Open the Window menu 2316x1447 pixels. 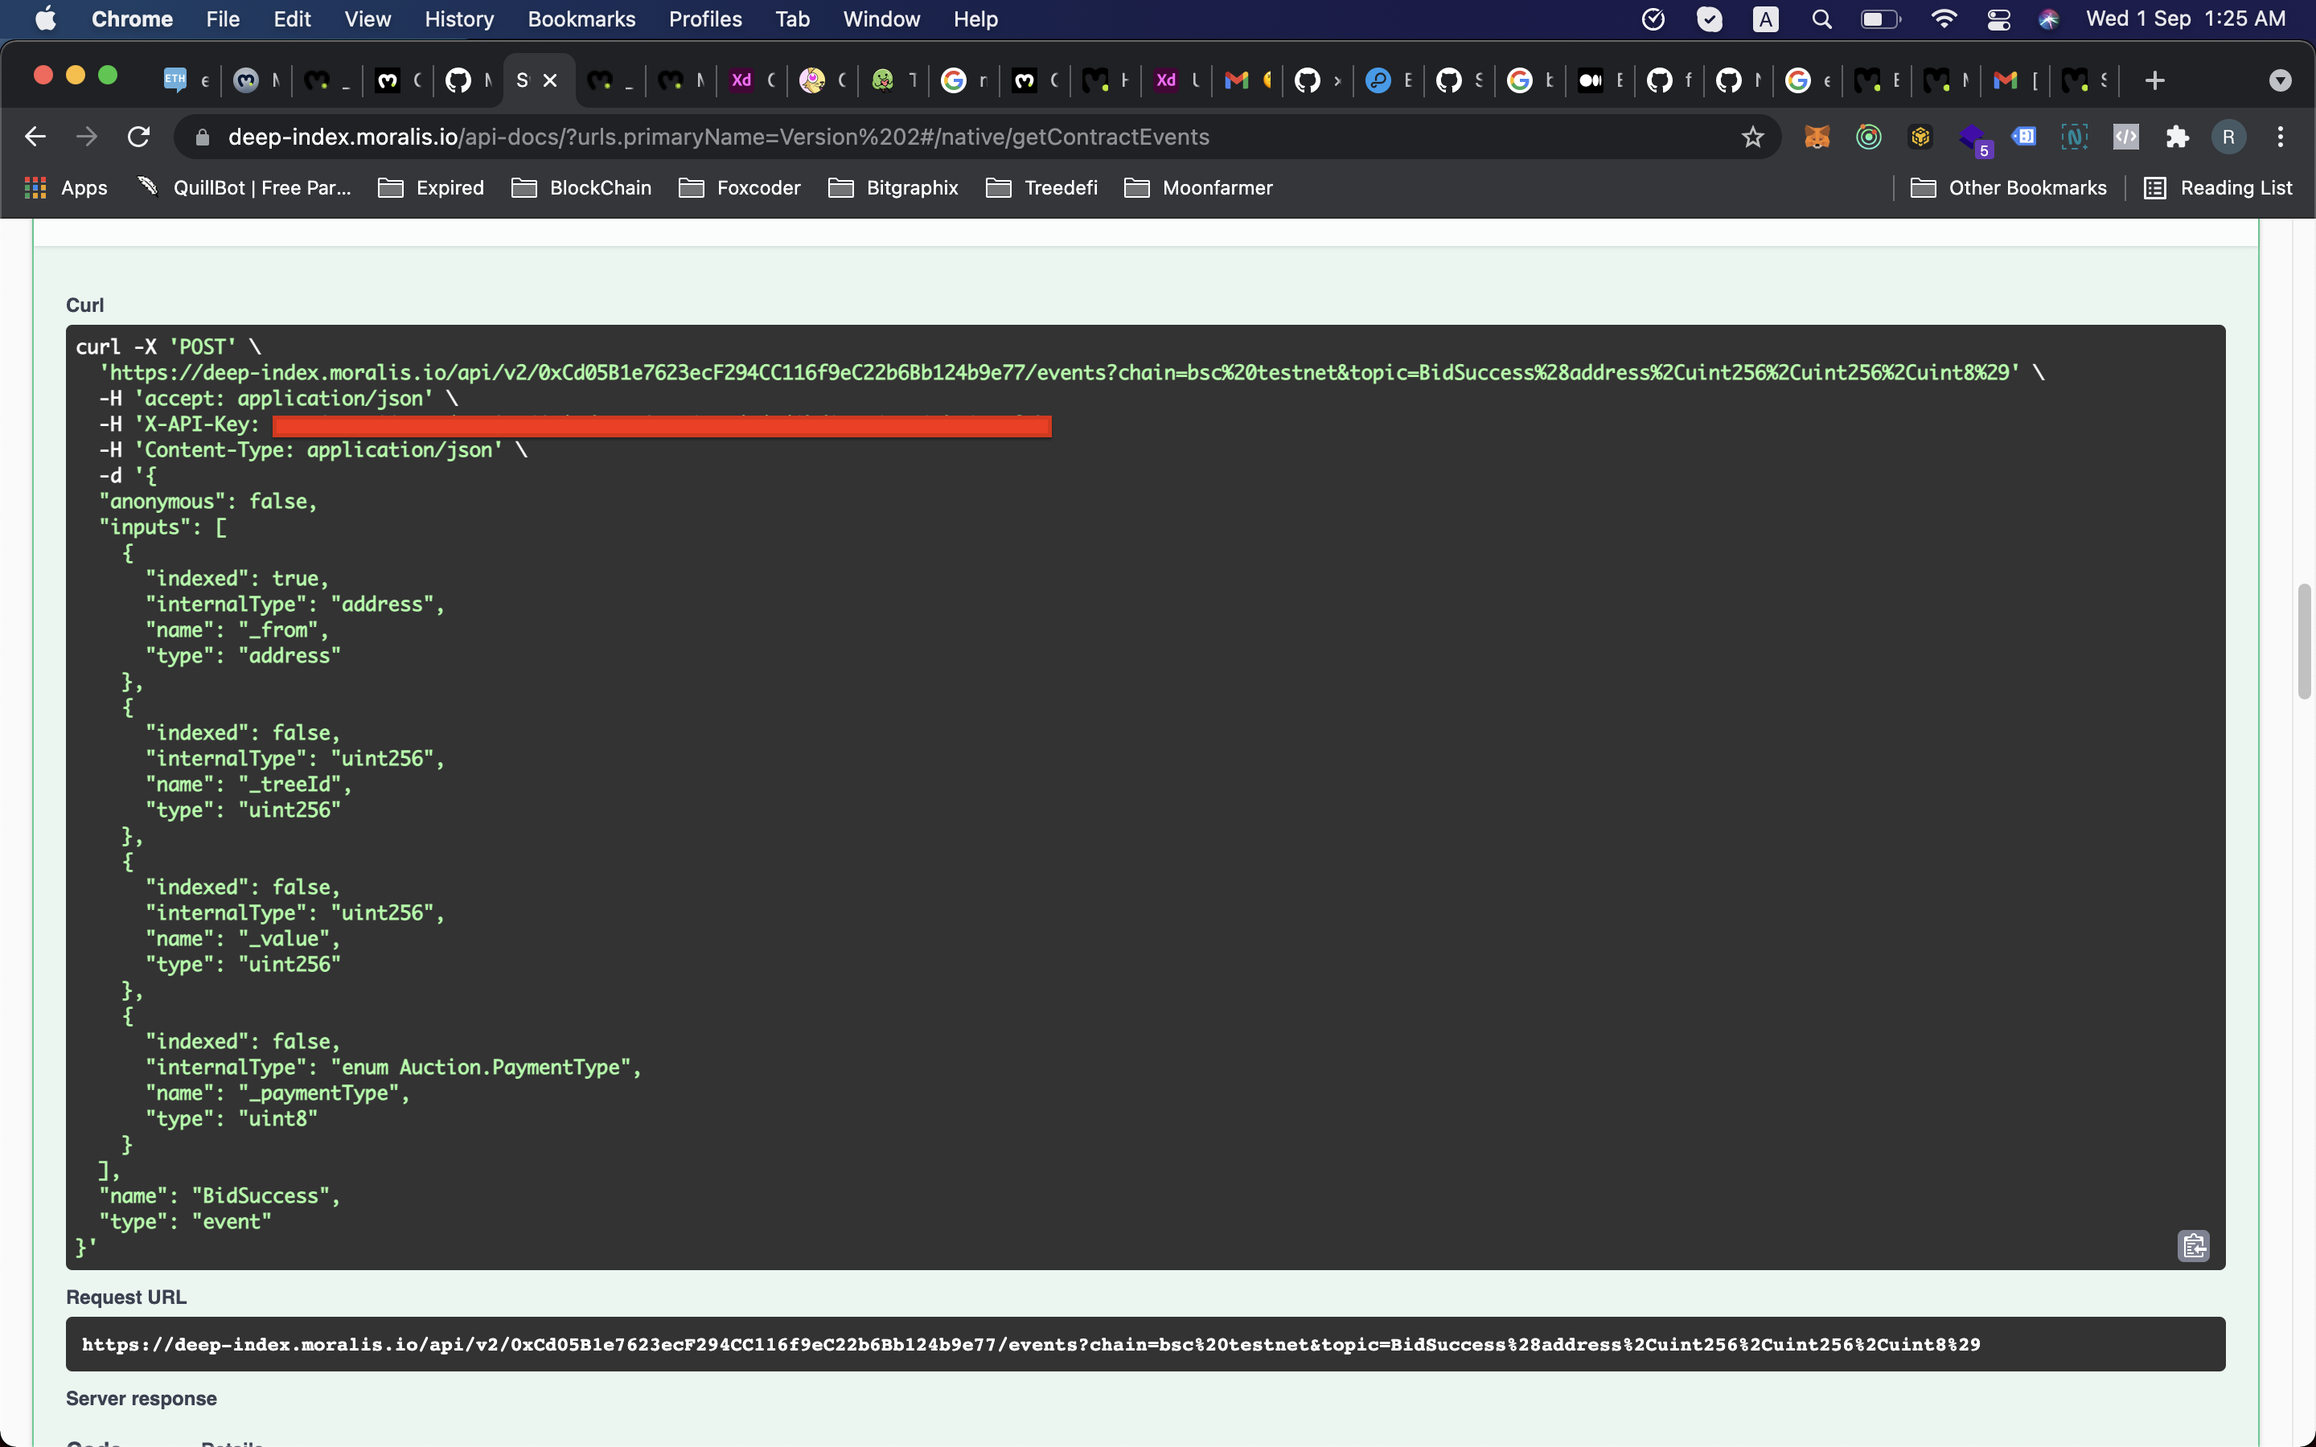click(x=881, y=19)
